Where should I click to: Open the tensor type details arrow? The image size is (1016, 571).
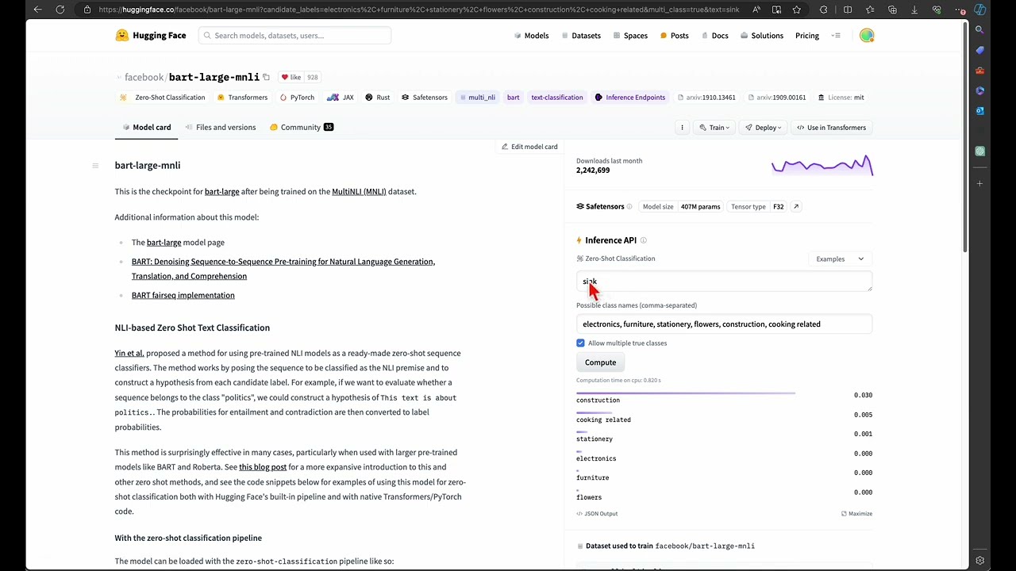pyautogui.click(x=796, y=207)
